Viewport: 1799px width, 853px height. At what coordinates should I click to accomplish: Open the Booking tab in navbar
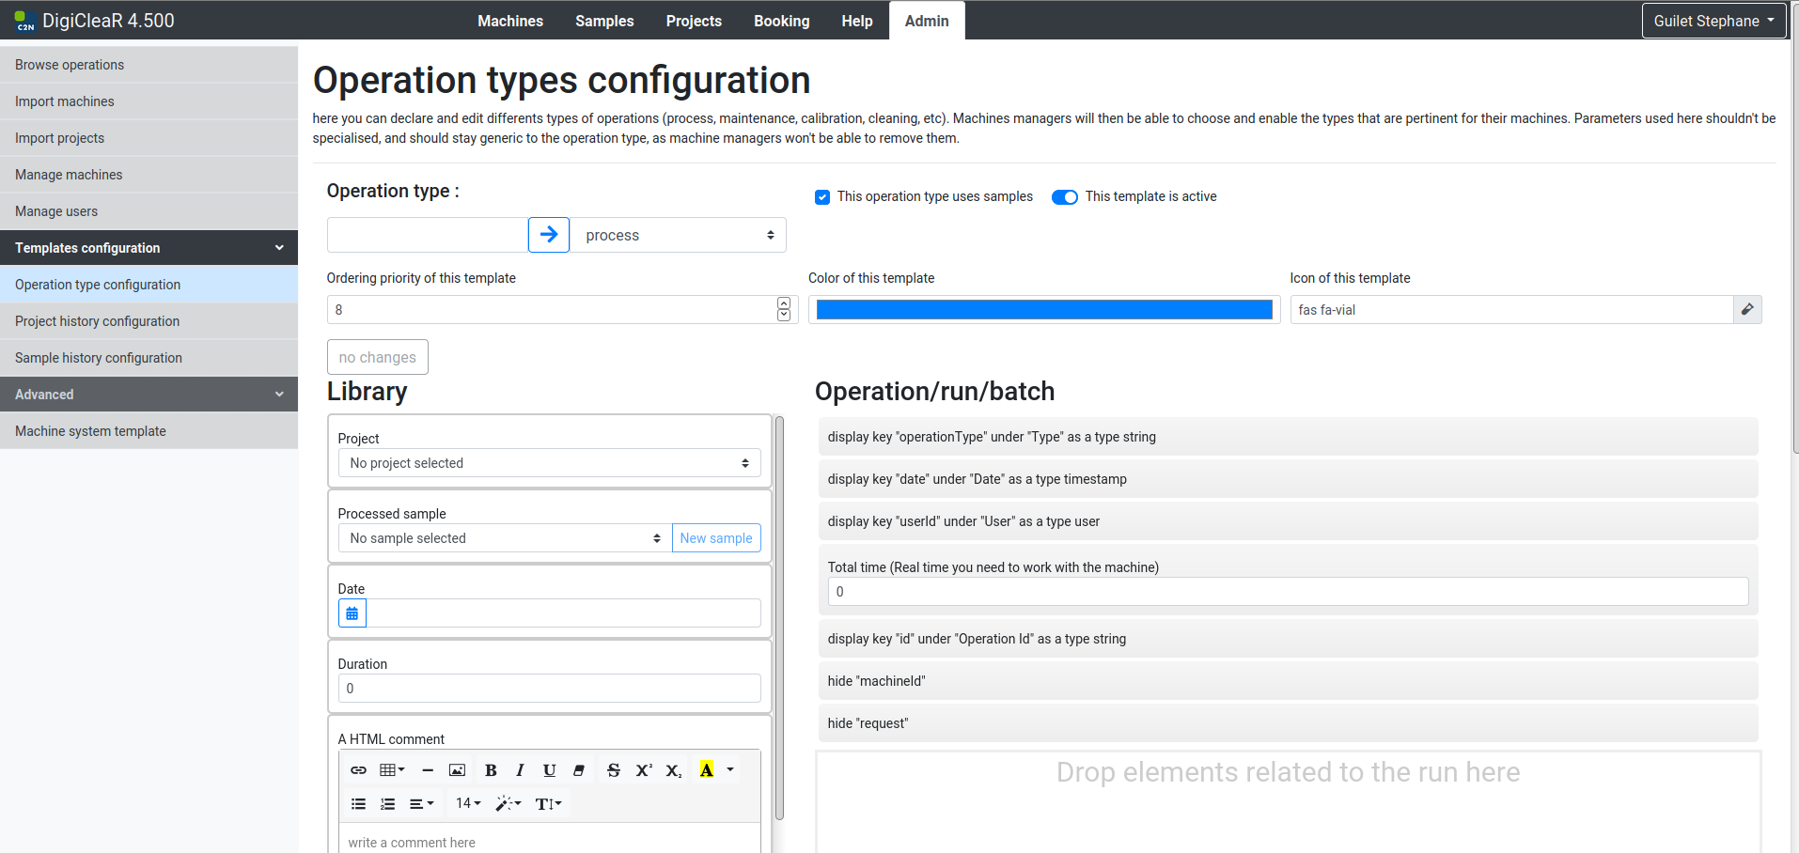(781, 21)
